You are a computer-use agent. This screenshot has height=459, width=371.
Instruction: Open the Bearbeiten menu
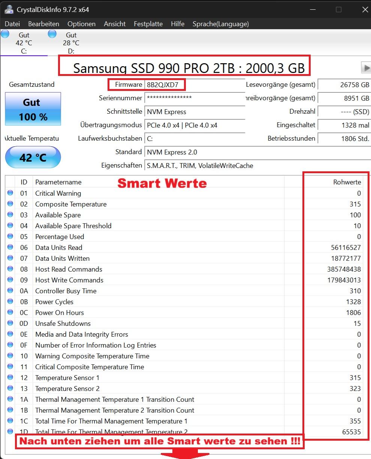pos(43,24)
